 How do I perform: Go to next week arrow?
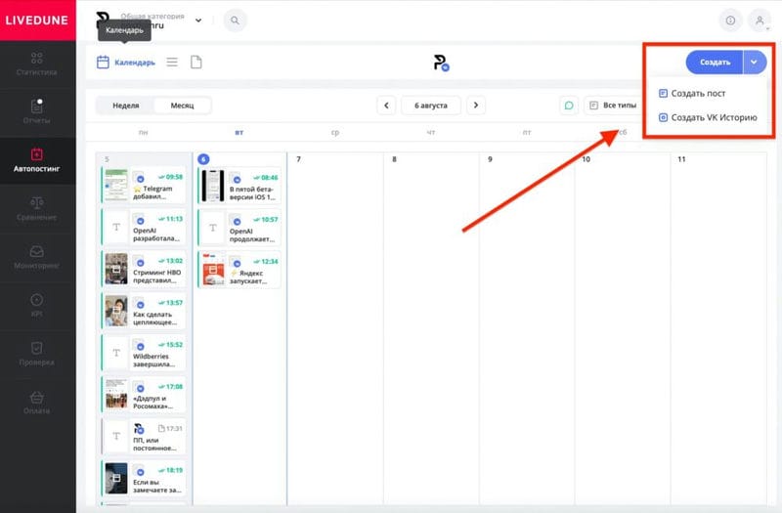(x=476, y=106)
